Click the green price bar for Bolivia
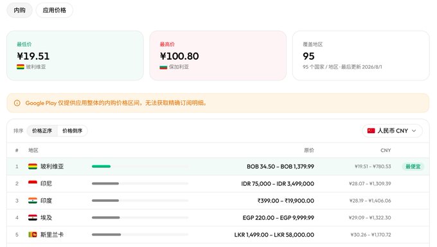The width and height of the screenshot is (437, 247). pos(101,167)
